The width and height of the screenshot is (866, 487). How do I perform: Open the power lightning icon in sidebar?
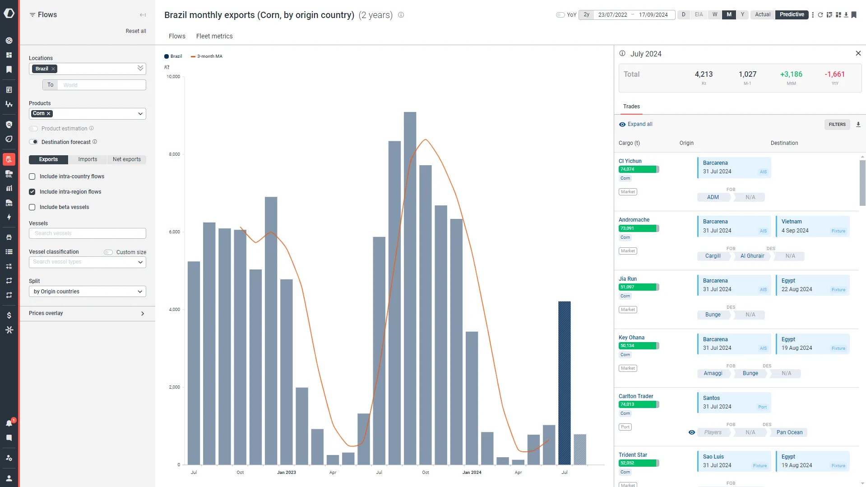tap(9, 217)
